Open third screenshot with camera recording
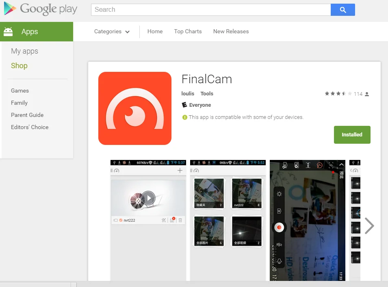This screenshot has width=388, height=287. 307,220
